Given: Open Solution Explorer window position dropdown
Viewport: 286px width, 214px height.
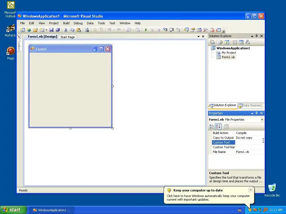Looking at the screenshot, I should tap(252, 36).
